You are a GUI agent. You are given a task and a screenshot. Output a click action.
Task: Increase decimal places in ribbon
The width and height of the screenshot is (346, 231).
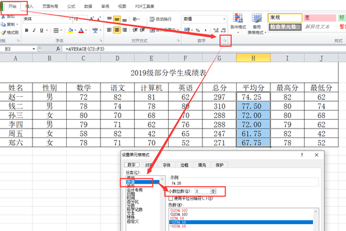point(216,30)
